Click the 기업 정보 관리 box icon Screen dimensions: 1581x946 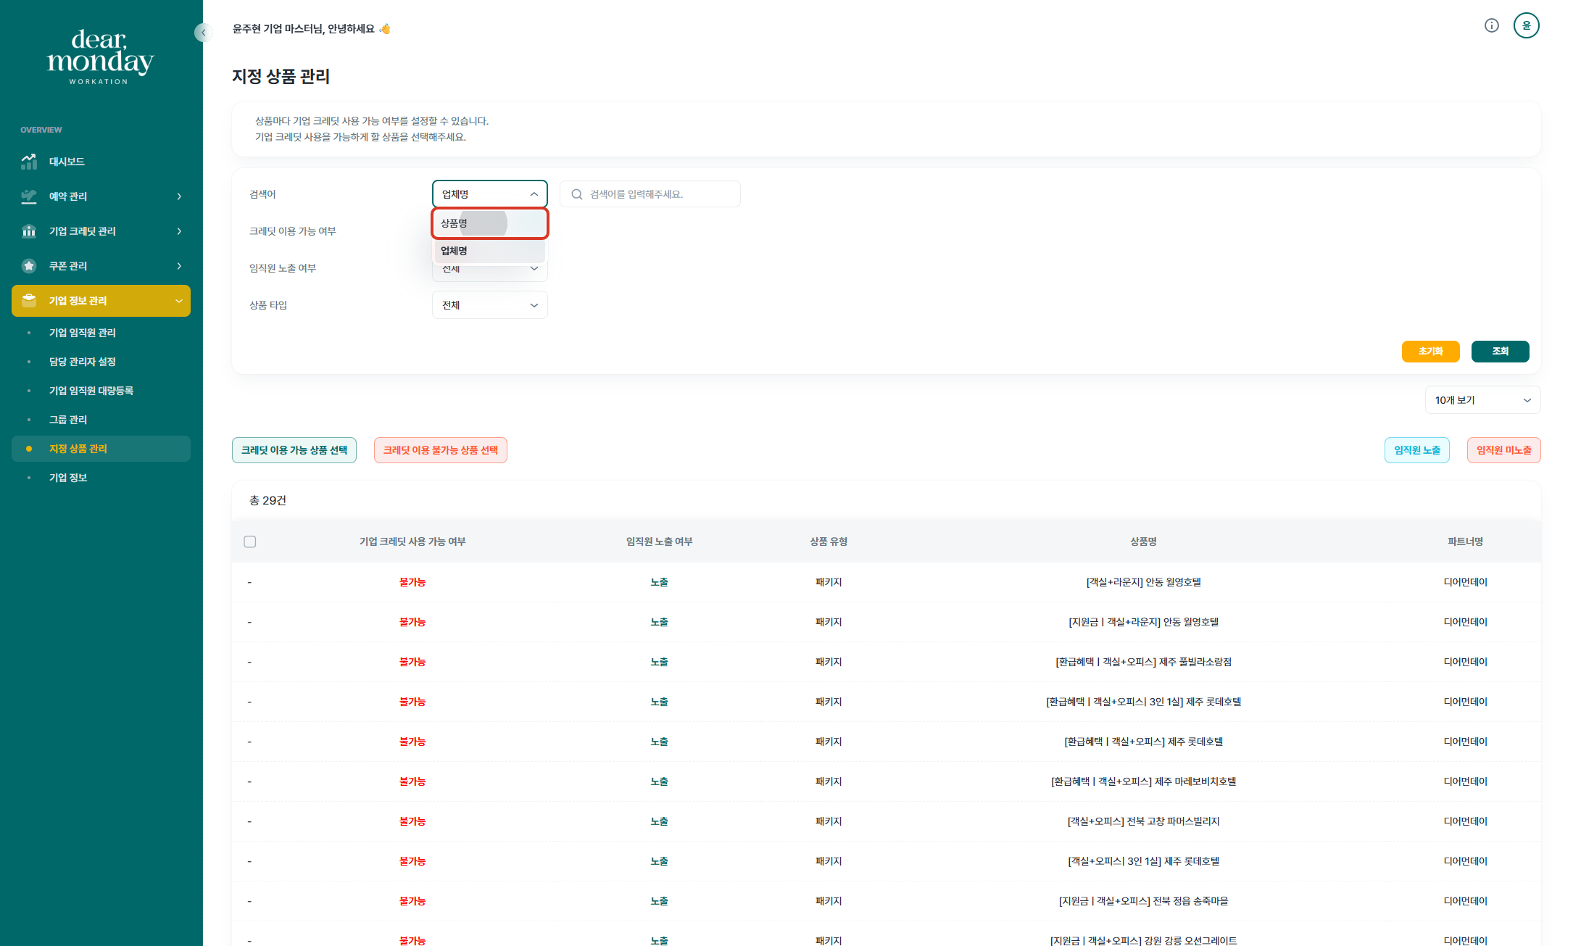[x=29, y=301]
